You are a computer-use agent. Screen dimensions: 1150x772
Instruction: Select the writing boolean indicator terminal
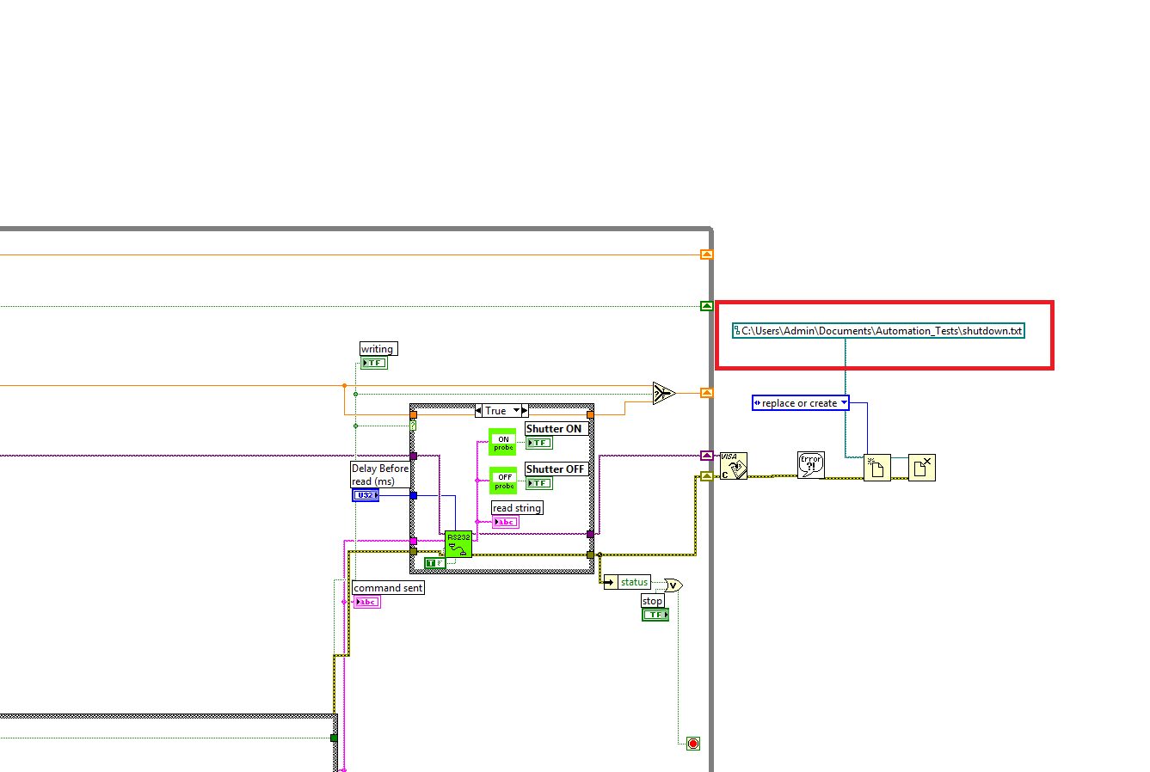[374, 363]
